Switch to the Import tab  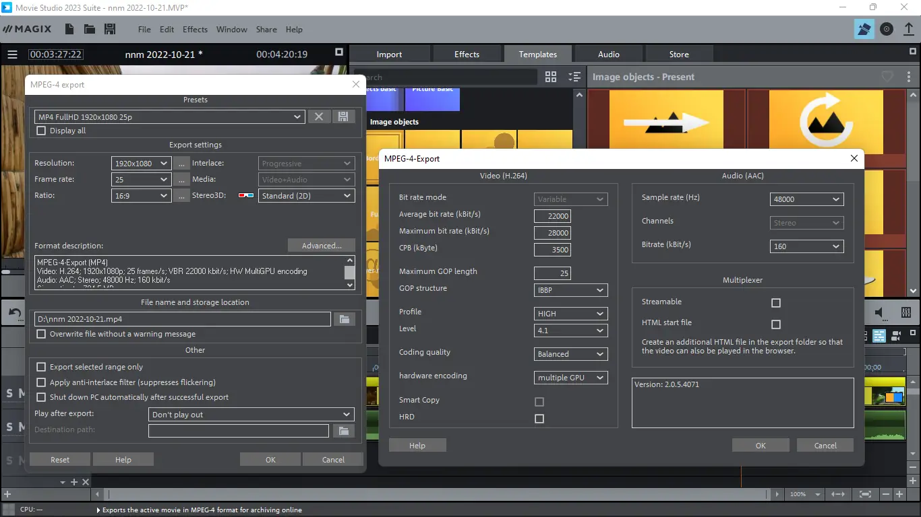389,55
